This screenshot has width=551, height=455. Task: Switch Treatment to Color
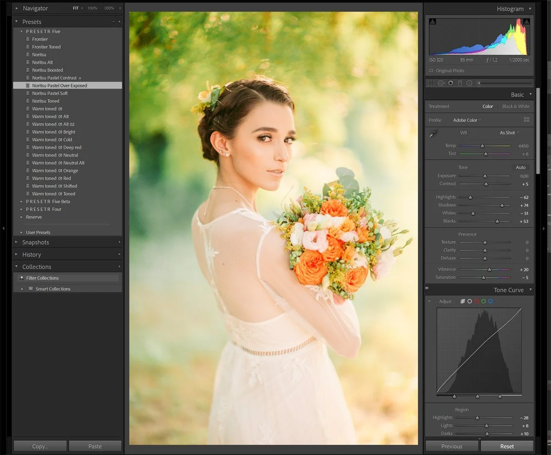(x=488, y=106)
